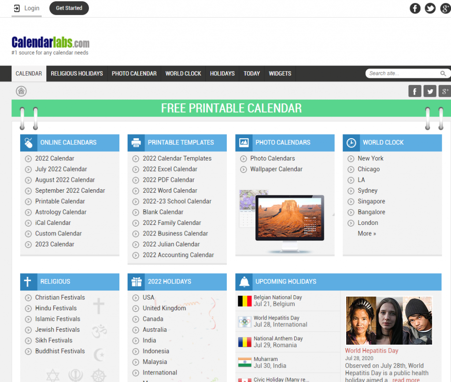Click the search magnifier icon
The image size is (451, 382).
point(443,73)
